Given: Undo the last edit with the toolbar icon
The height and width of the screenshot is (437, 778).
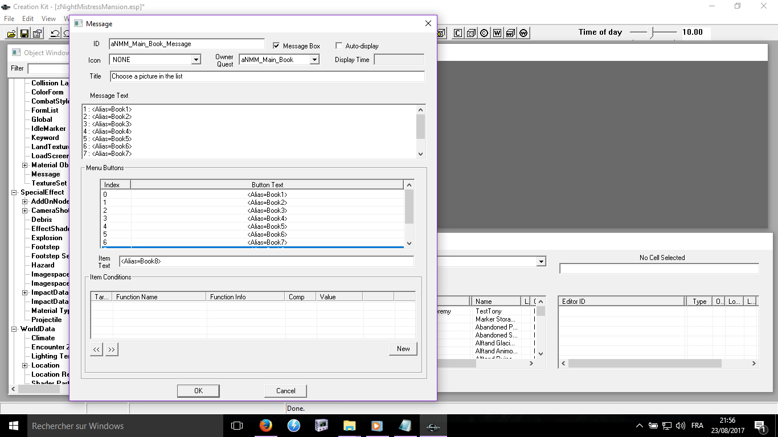Looking at the screenshot, I should tap(55, 32).
